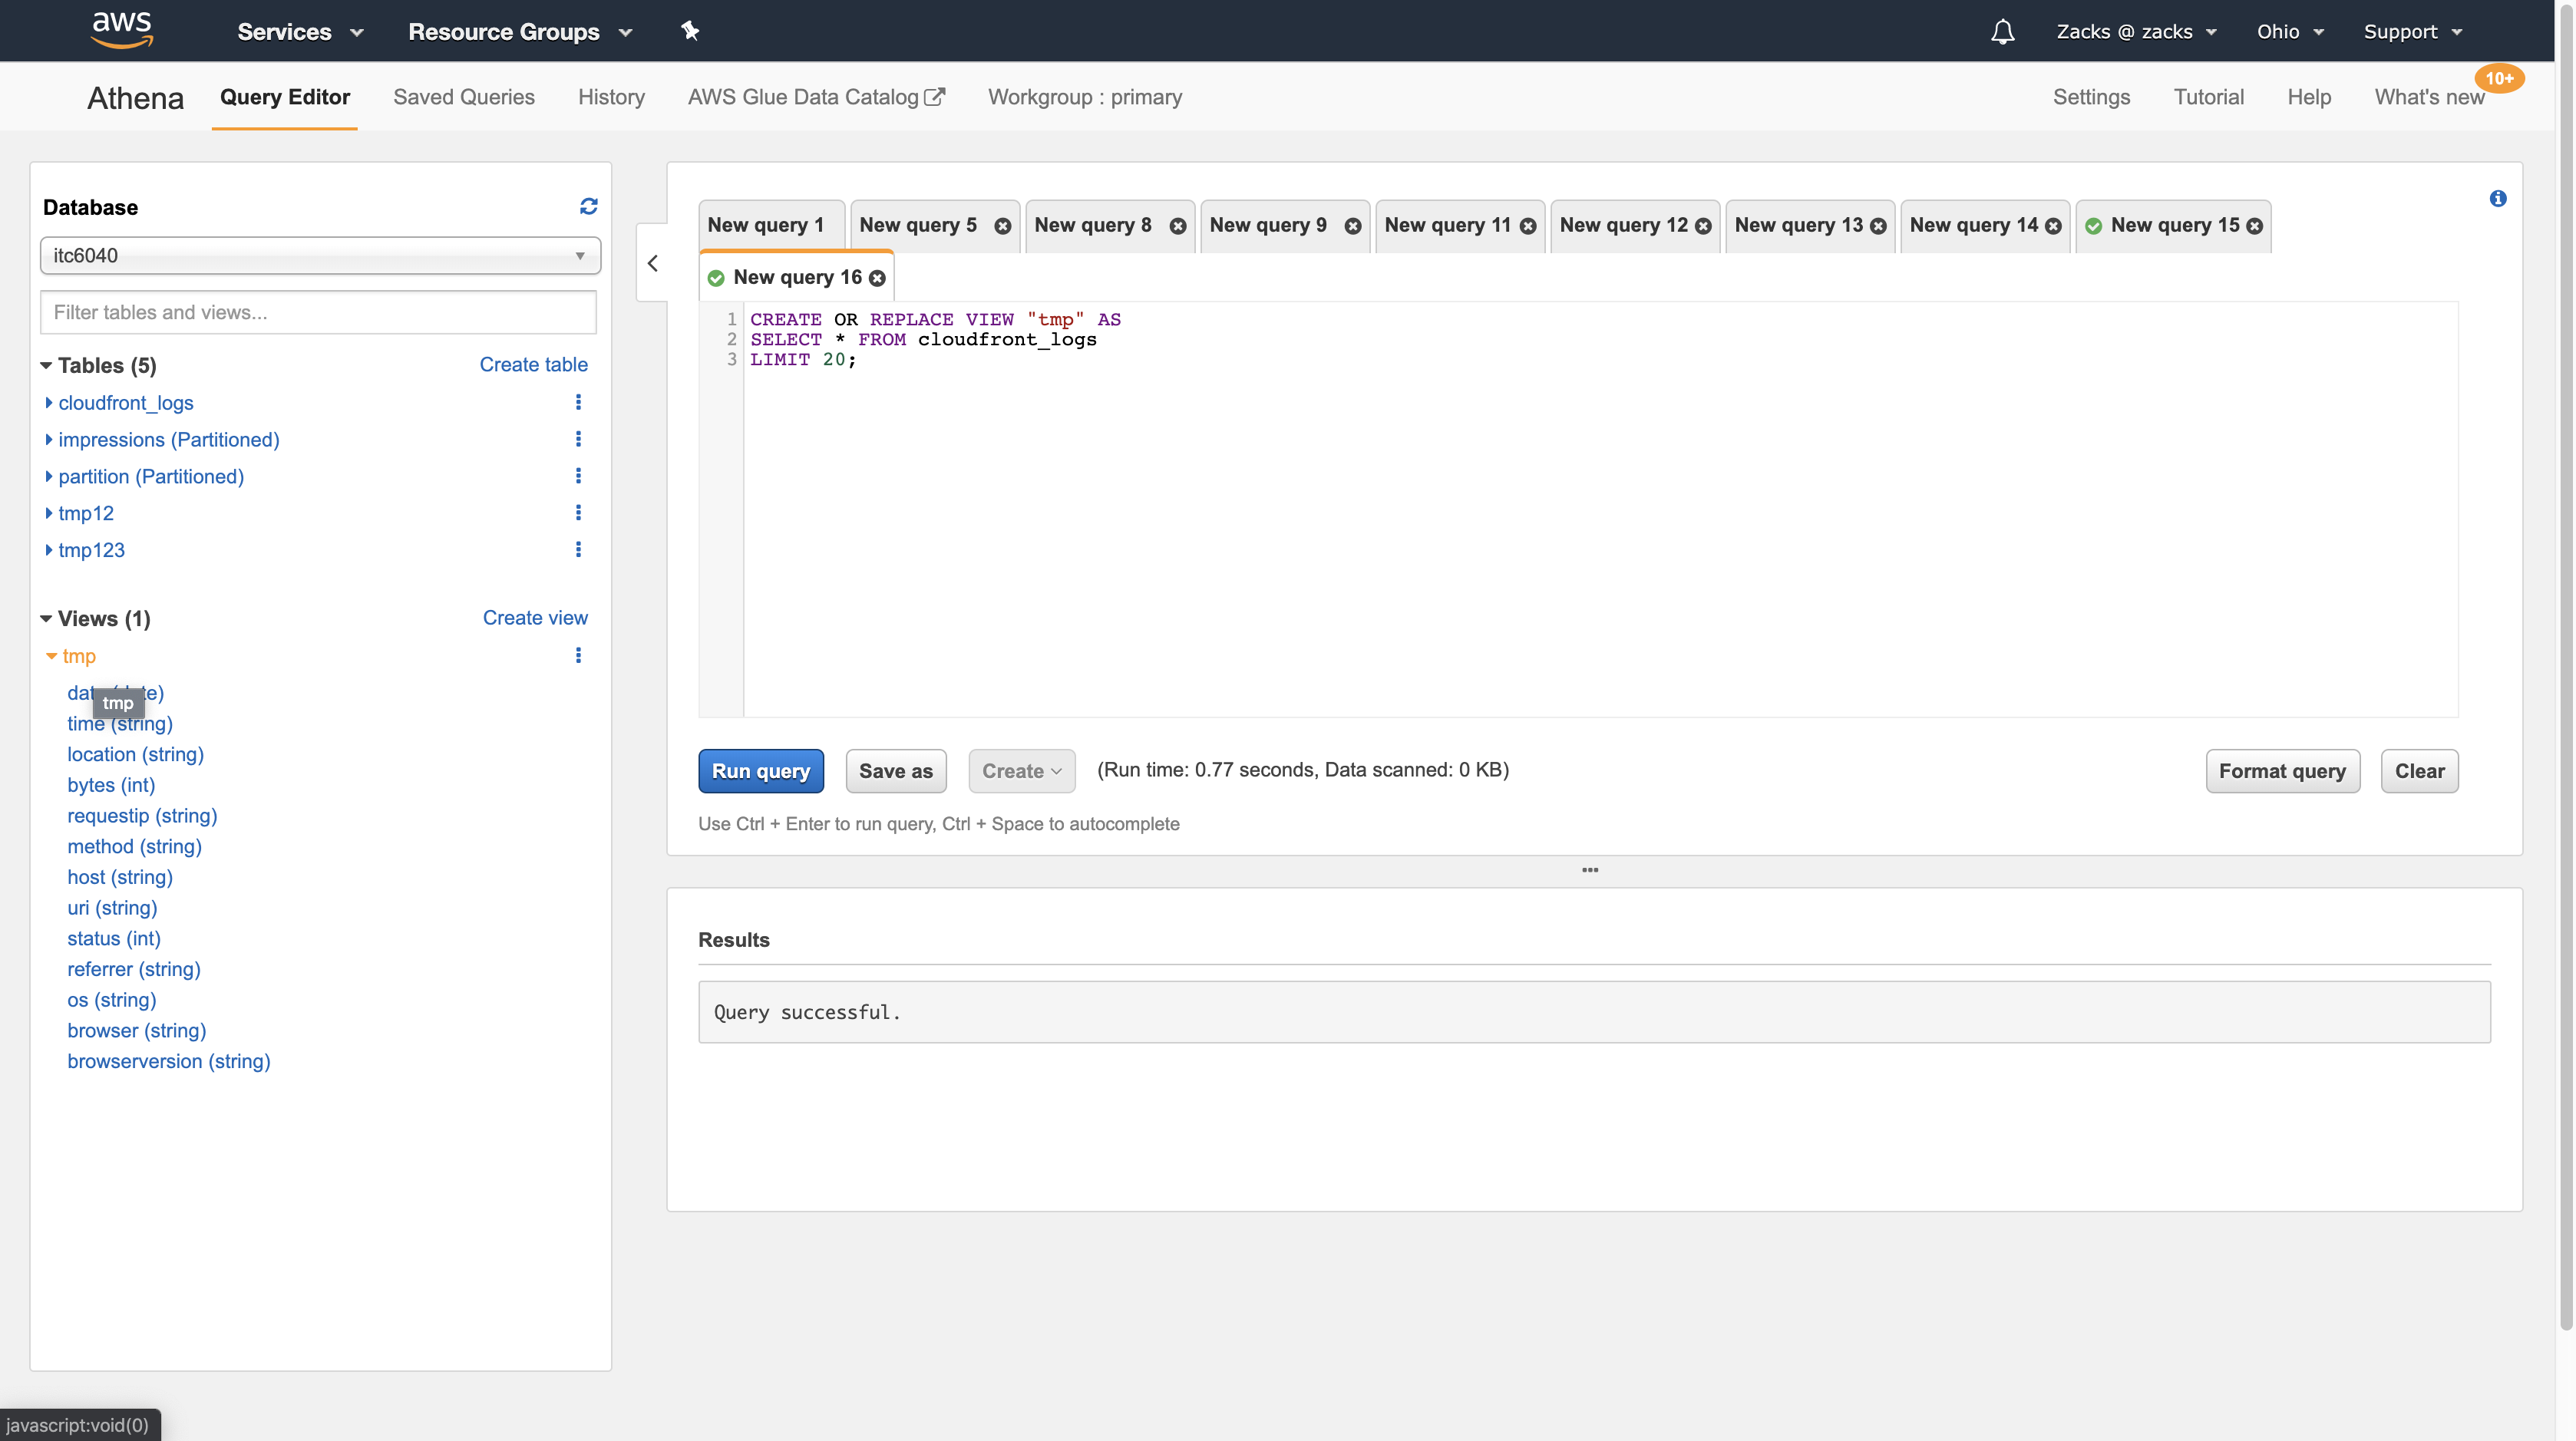This screenshot has width=2576, height=1441.
Task: Click the pin shortcut icon in the top bar
Action: (690, 31)
